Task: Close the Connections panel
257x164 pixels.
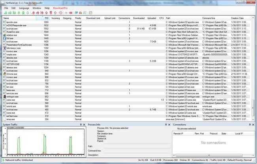Action: [253, 125]
